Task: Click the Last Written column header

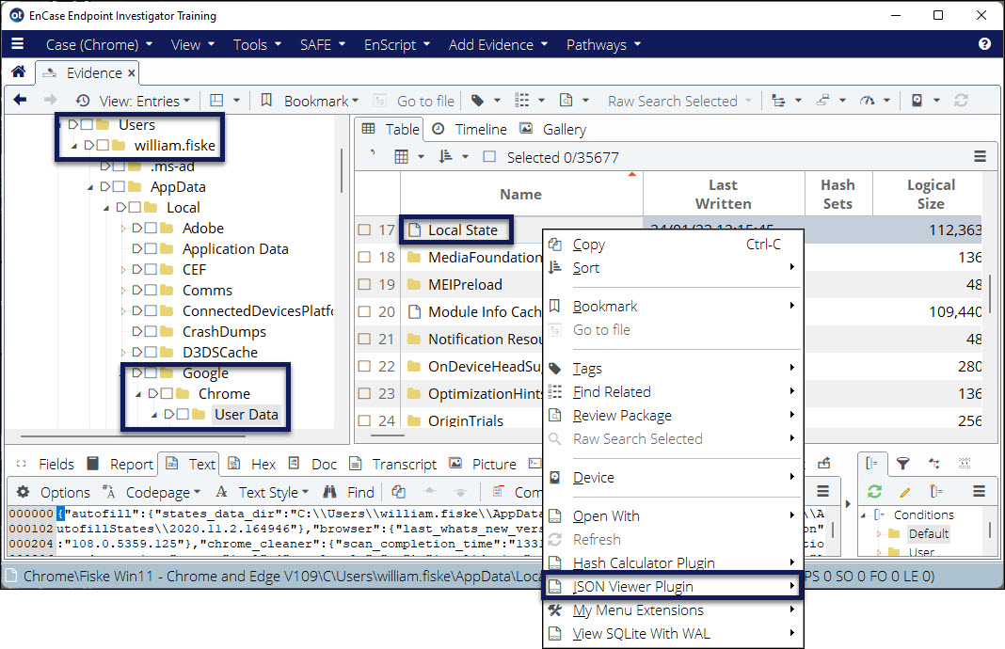Action: (724, 194)
